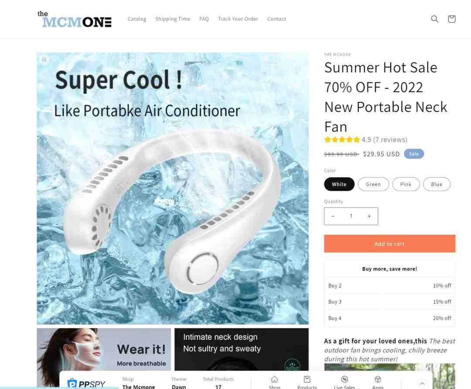Open the Catalog menu item

click(x=137, y=19)
